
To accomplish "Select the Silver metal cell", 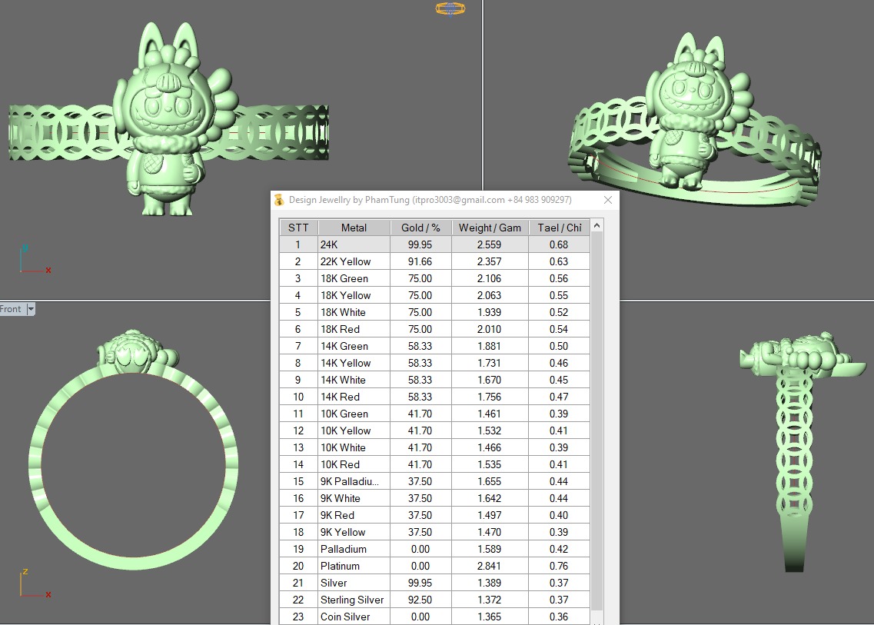I will coord(354,583).
